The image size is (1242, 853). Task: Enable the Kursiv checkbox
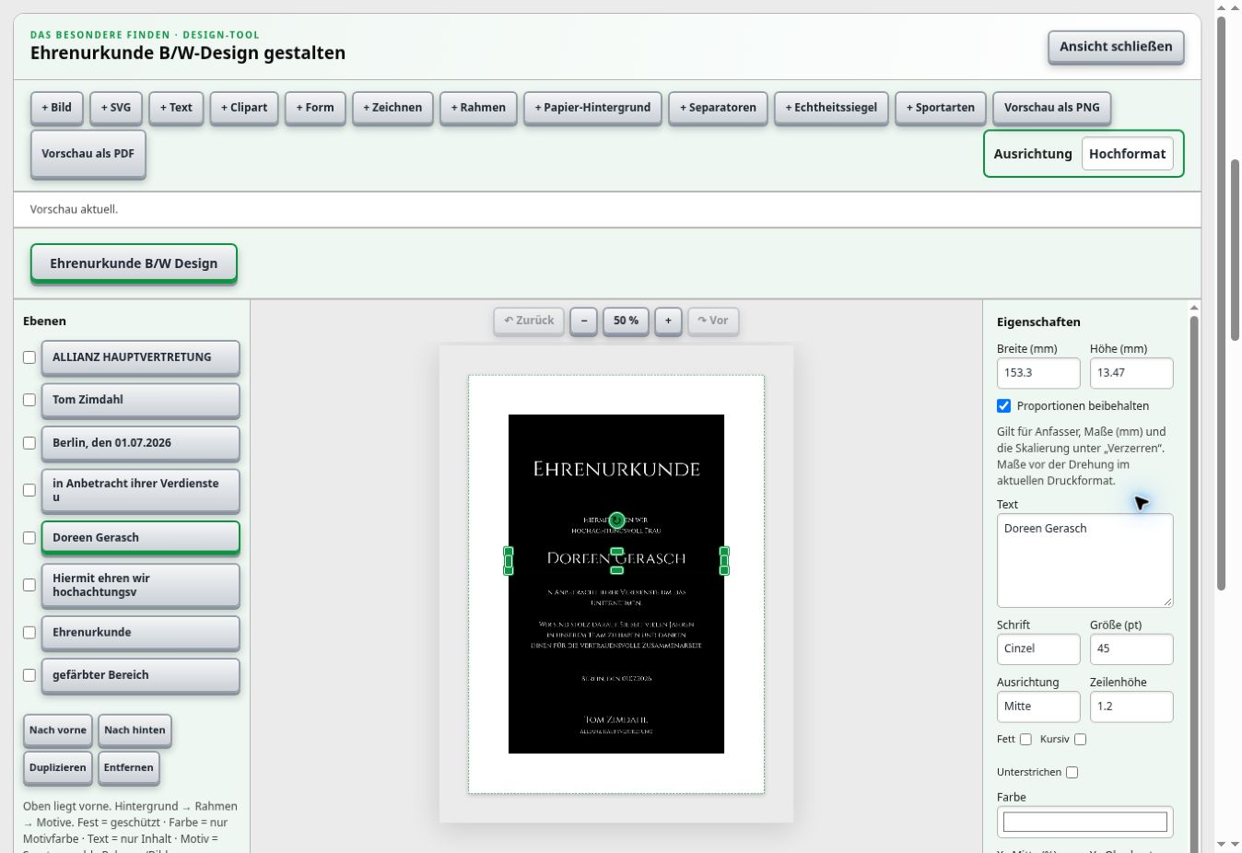tap(1081, 740)
